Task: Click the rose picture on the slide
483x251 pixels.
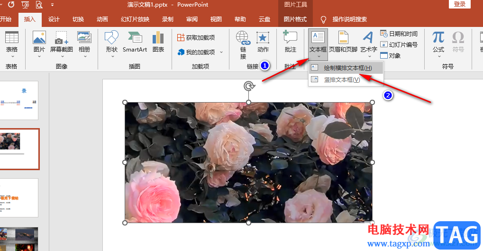Action: point(248,163)
